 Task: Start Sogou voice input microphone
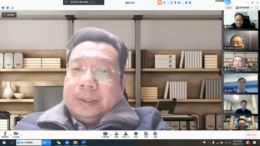[x=175, y=3]
